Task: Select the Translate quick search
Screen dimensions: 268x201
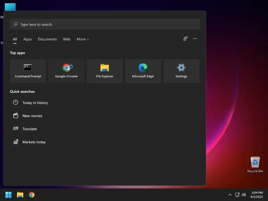Action: [30, 129]
